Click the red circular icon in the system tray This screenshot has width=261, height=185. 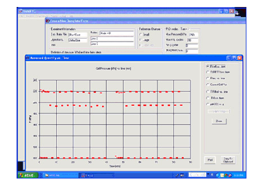click(x=230, y=175)
